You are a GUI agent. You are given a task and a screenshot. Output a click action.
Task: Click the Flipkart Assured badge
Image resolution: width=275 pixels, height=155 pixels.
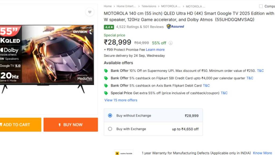[175, 27]
